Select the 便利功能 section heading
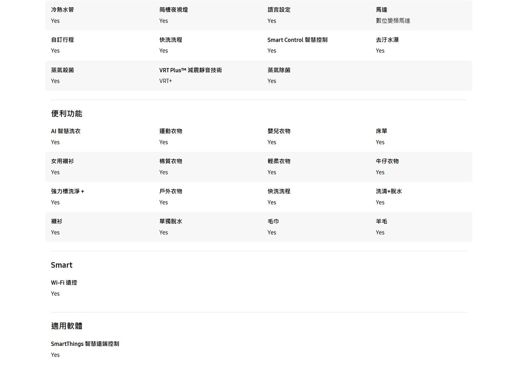518x377 pixels. pyautogui.click(x=67, y=114)
